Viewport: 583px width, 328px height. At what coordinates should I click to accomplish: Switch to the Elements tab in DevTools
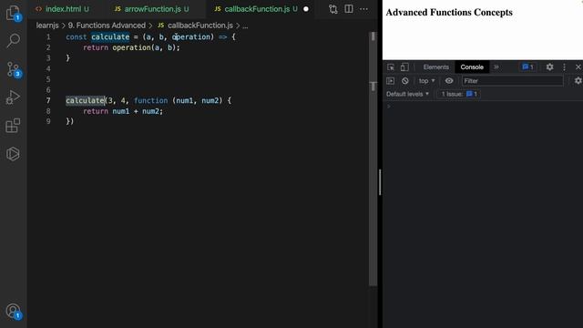[435, 67]
